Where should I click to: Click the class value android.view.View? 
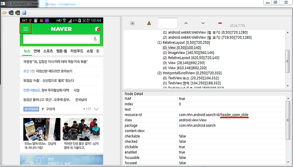click(192, 120)
